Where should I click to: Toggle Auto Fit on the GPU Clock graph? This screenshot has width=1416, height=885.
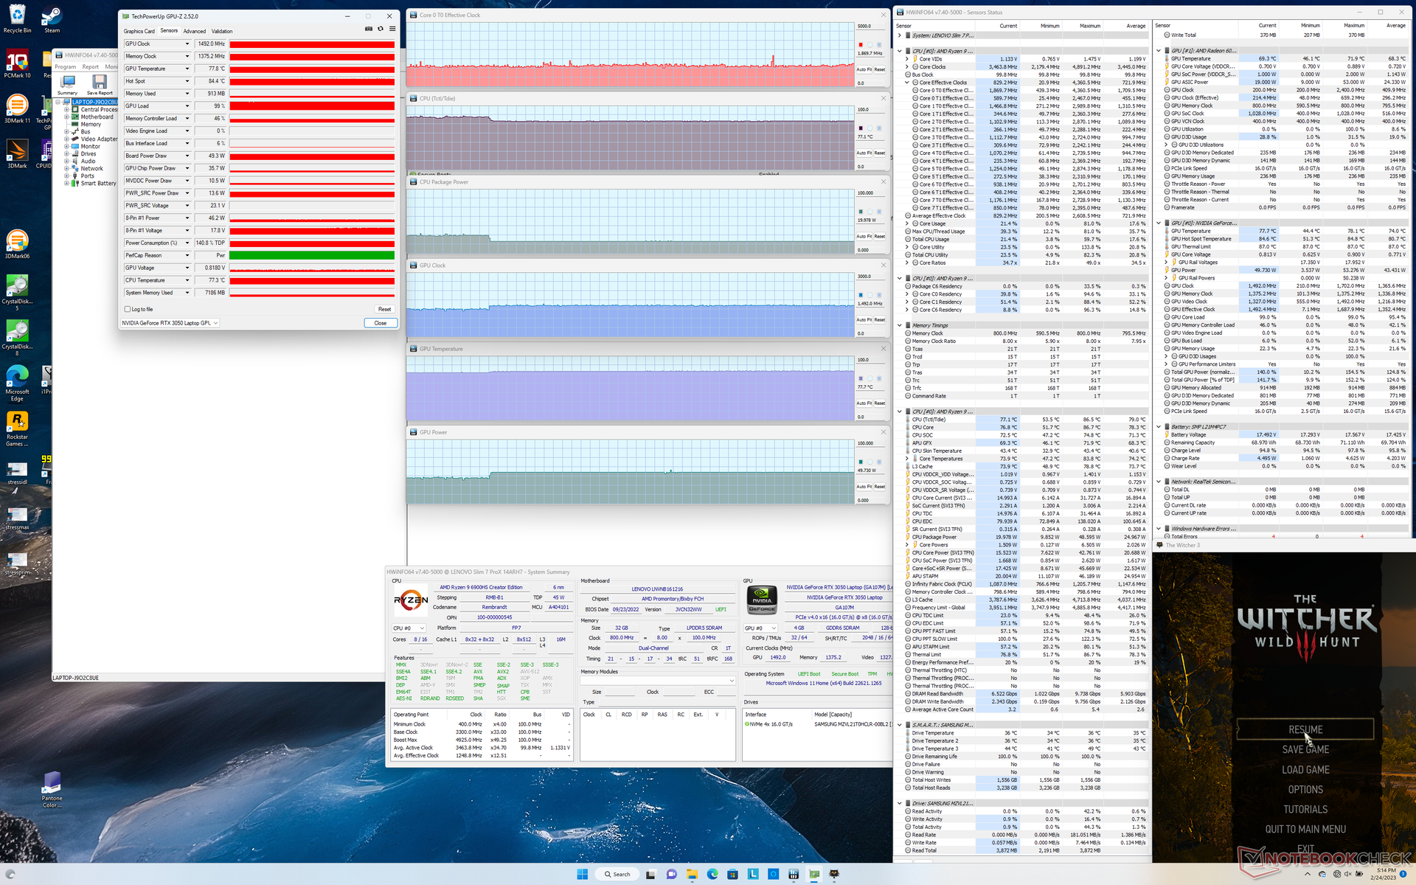click(864, 319)
